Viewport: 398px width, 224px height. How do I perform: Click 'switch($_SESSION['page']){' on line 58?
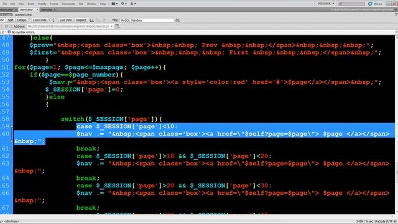(x=111, y=119)
